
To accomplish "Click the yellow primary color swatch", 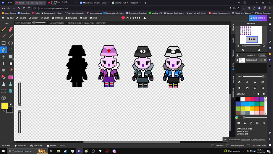I will point(5,106).
